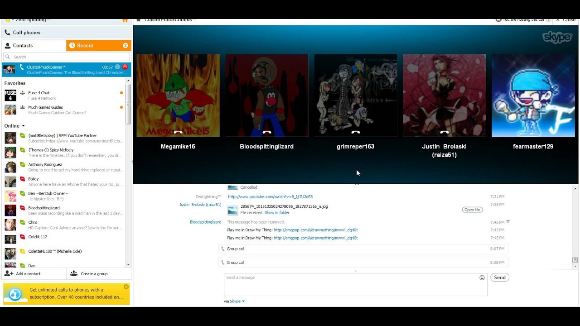
Task: Click the Skype logo in call window
Action: (x=557, y=37)
